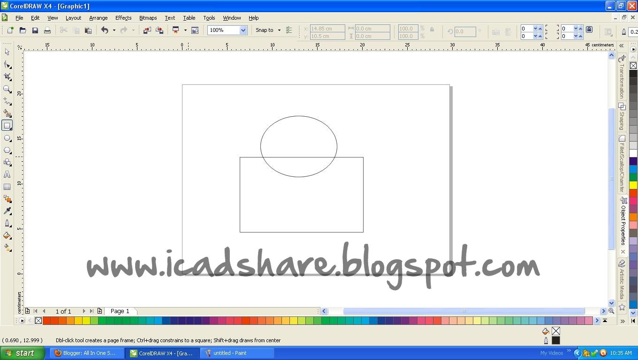Select the Table tool in toolbox
This screenshot has height=360, width=638.
pyautogui.click(x=7, y=187)
